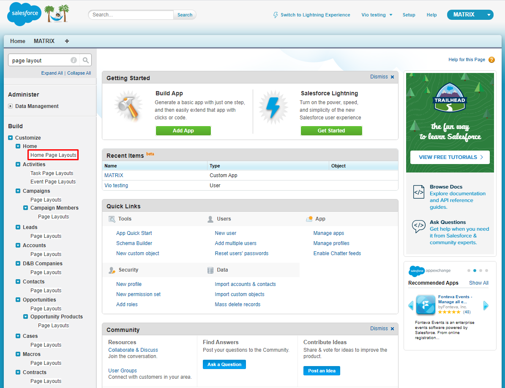The height and width of the screenshot is (388, 505).
Task: Open Setup from the header
Action: point(409,15)
